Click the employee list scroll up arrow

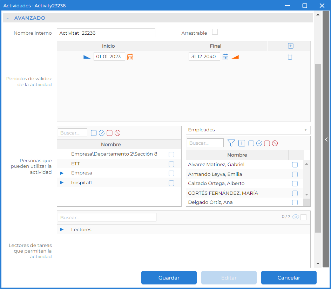(x=307, y=164)
